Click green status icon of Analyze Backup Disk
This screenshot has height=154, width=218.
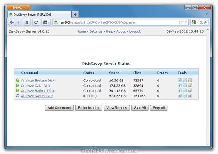click(x=18, y=90)
